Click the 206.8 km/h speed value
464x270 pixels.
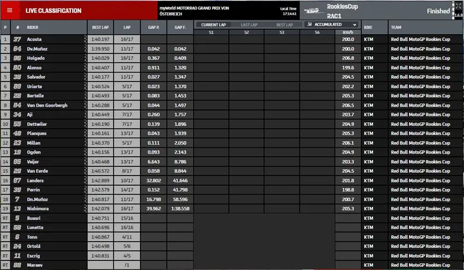tap(348, 58)
